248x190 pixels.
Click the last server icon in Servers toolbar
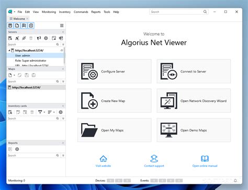[x=61, y=38]
